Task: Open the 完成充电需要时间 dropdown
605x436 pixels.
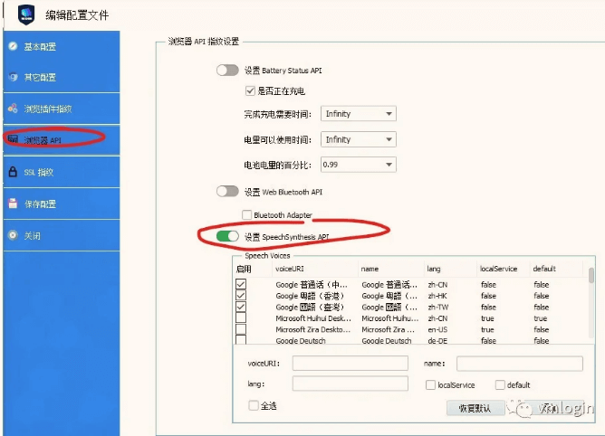Action: pyautogui.click(x=359, y=114)
